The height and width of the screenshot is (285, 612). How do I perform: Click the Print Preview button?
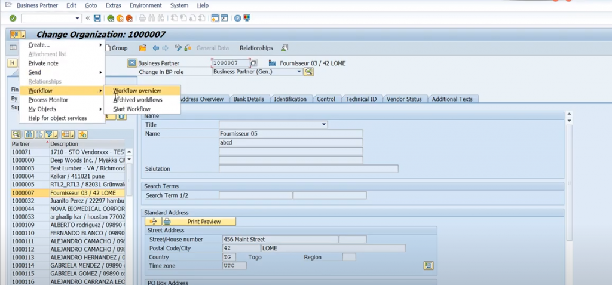click(198, 222)
